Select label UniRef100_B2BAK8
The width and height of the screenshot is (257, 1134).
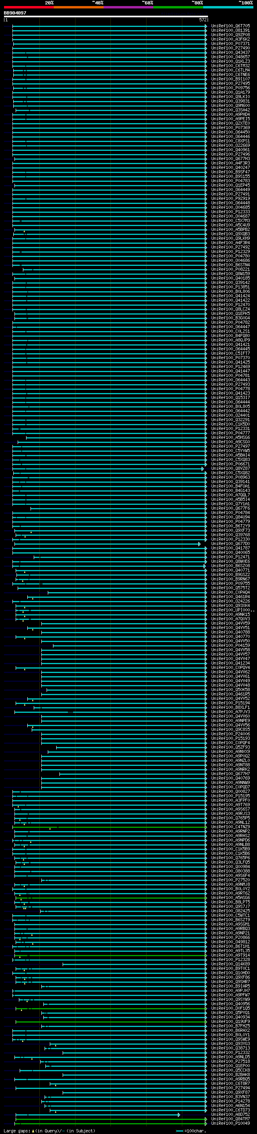tap(230, 1075)
